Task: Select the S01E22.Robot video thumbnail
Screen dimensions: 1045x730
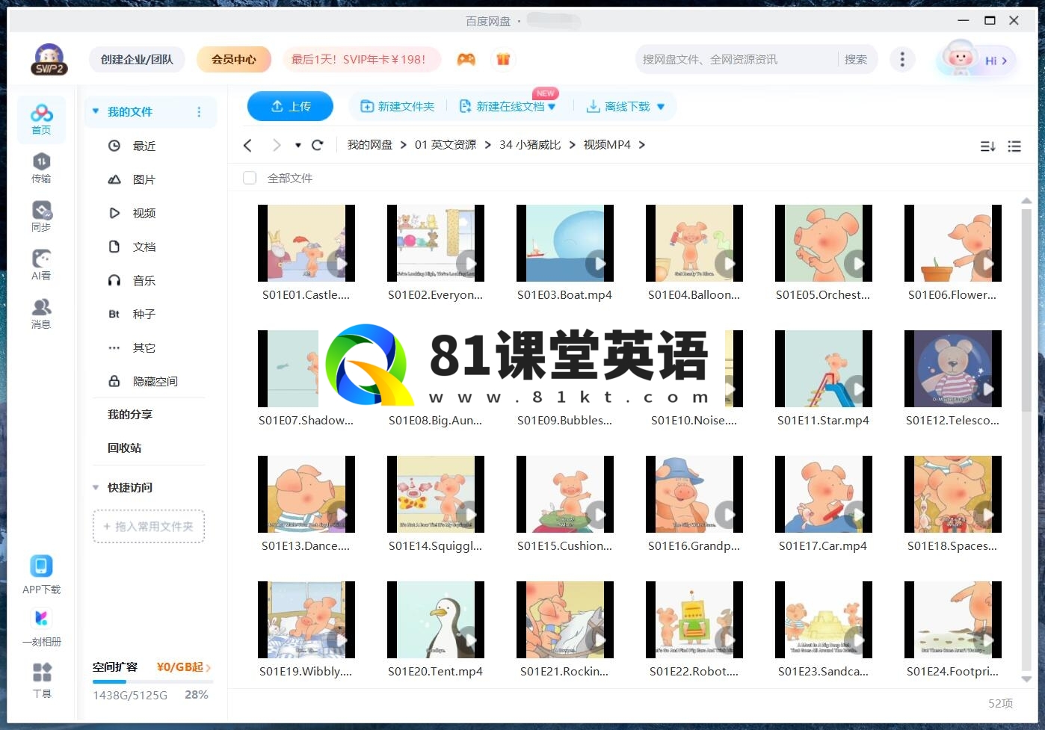Action: [x=694, y=619]
